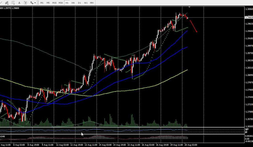The image size is (253, 147).
Task: Click the current price label on scale
Action: pyautogui.click(x=249, y=17)
